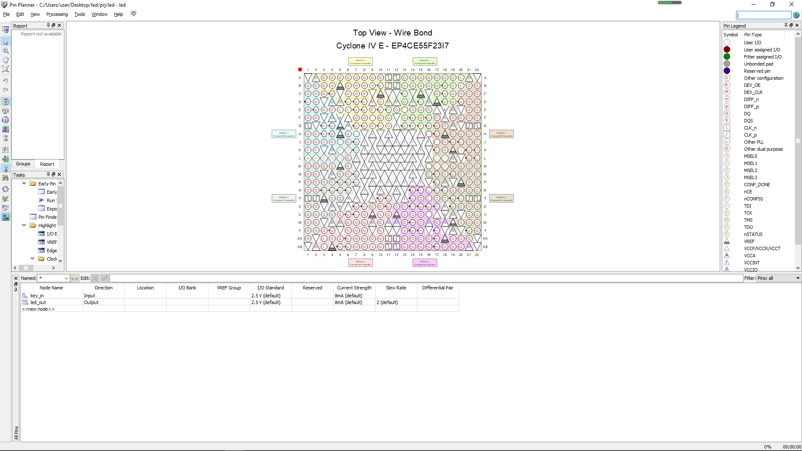Activate the zoom tool
The image size is (802, 451).
[6, 51]
